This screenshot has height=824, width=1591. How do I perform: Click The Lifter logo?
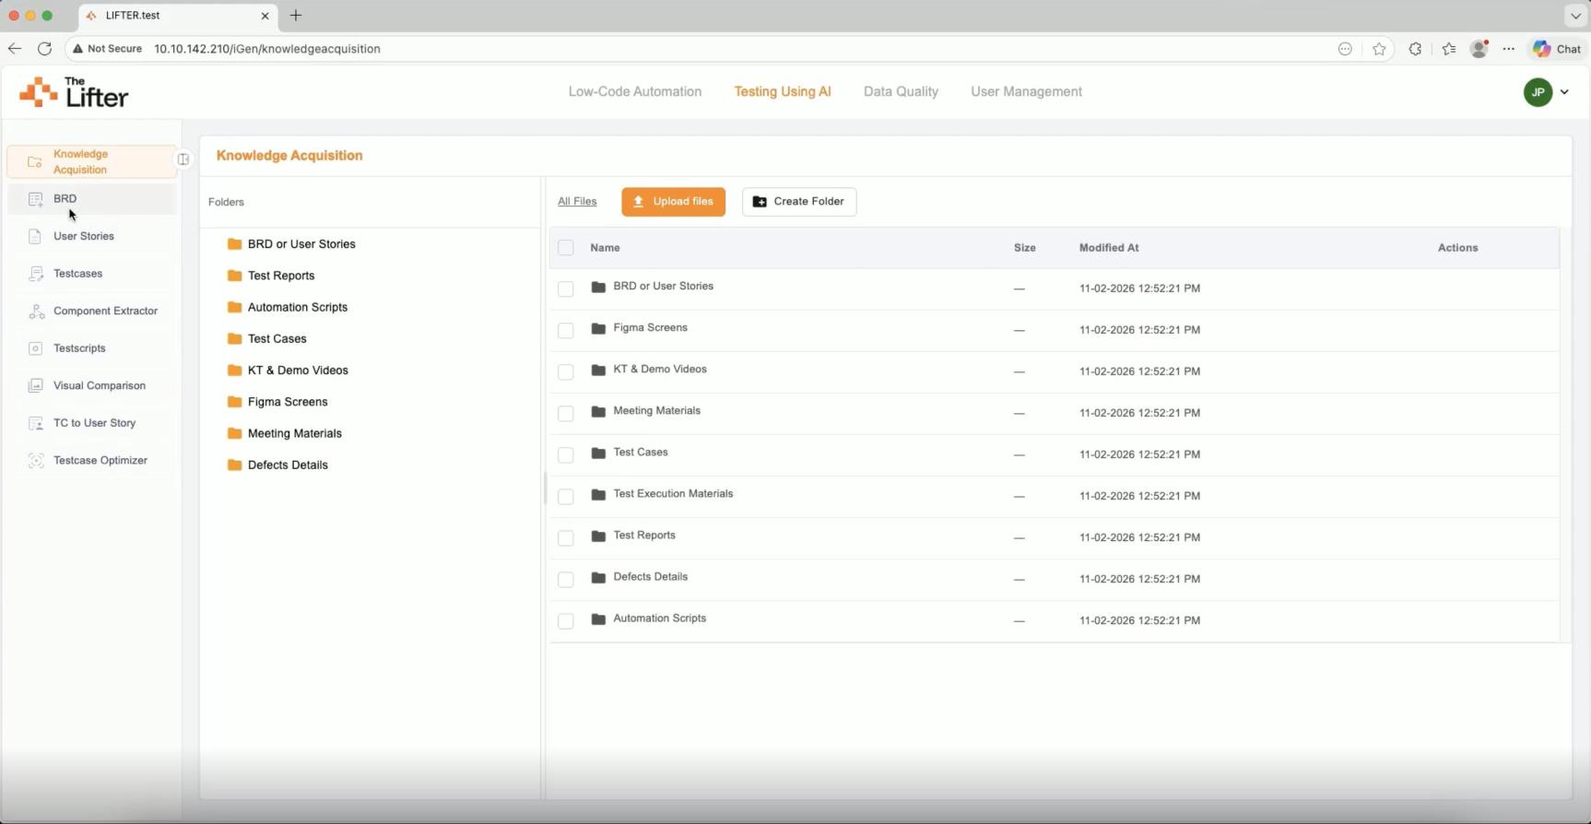tap(74, 92)
